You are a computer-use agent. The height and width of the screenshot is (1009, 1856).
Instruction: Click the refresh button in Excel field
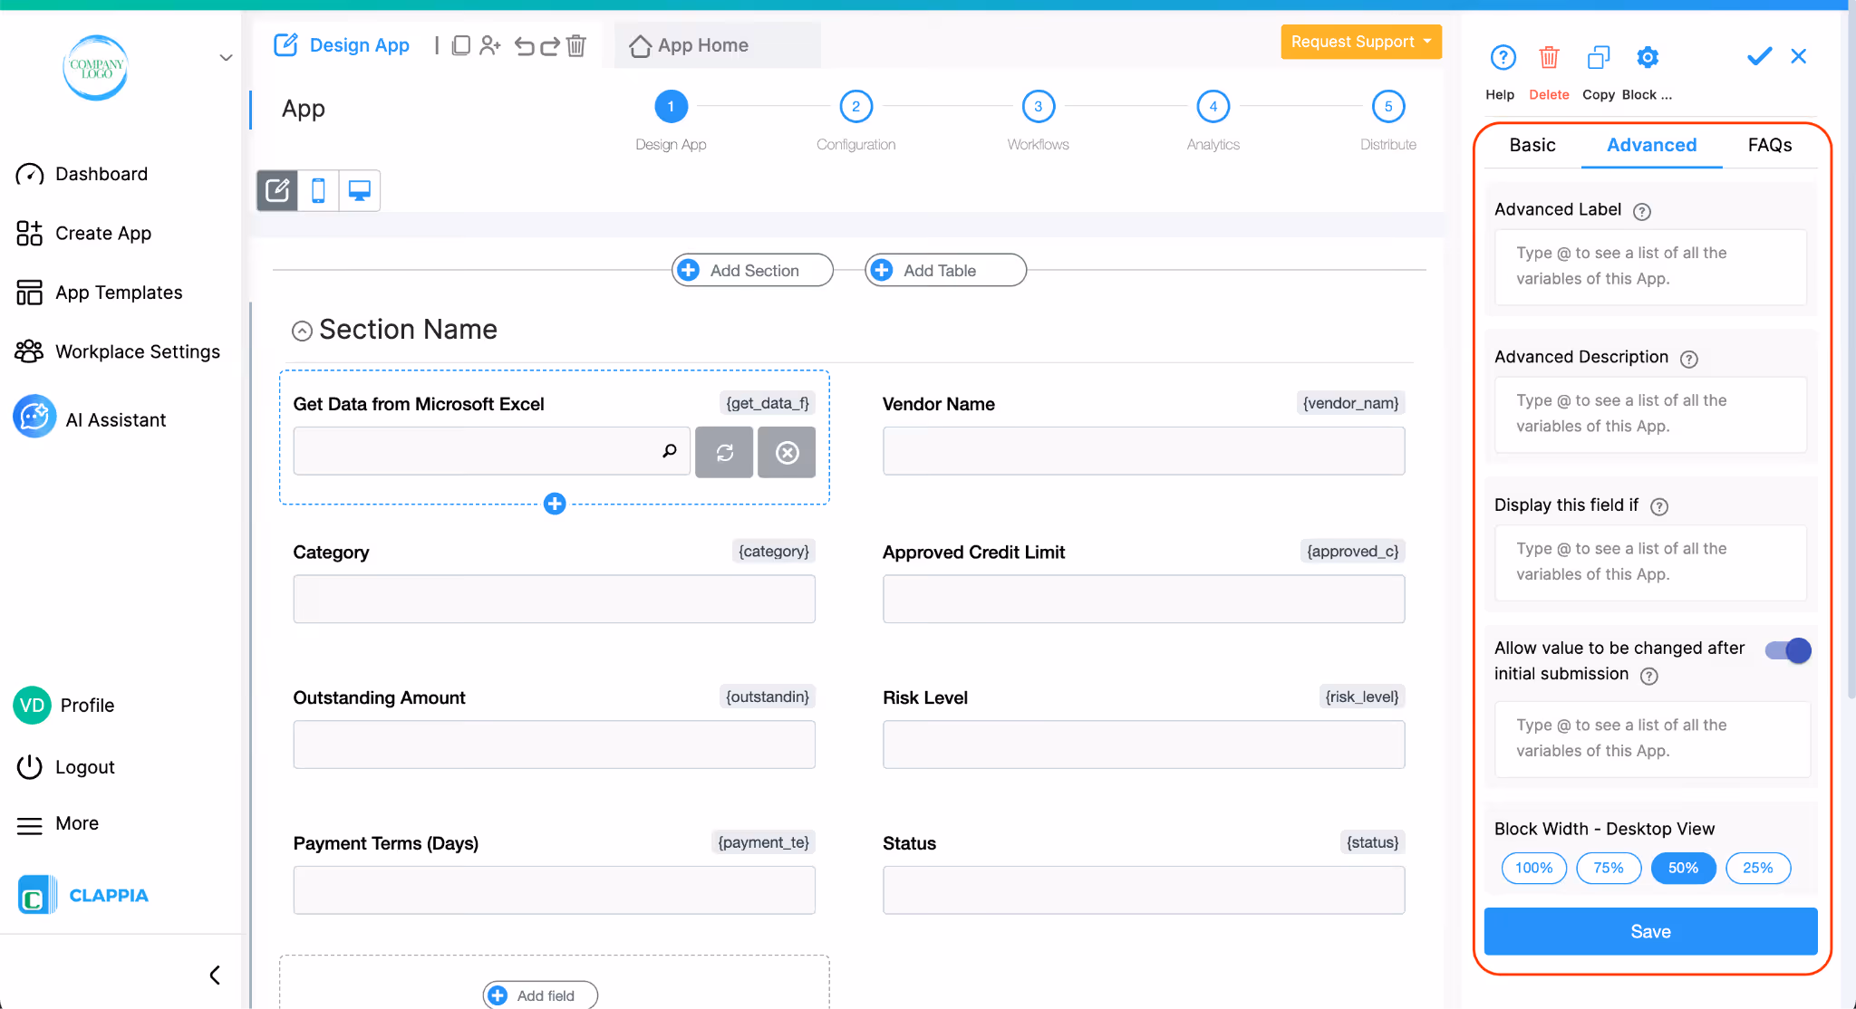pyautogui.click(x=724, y=452)
